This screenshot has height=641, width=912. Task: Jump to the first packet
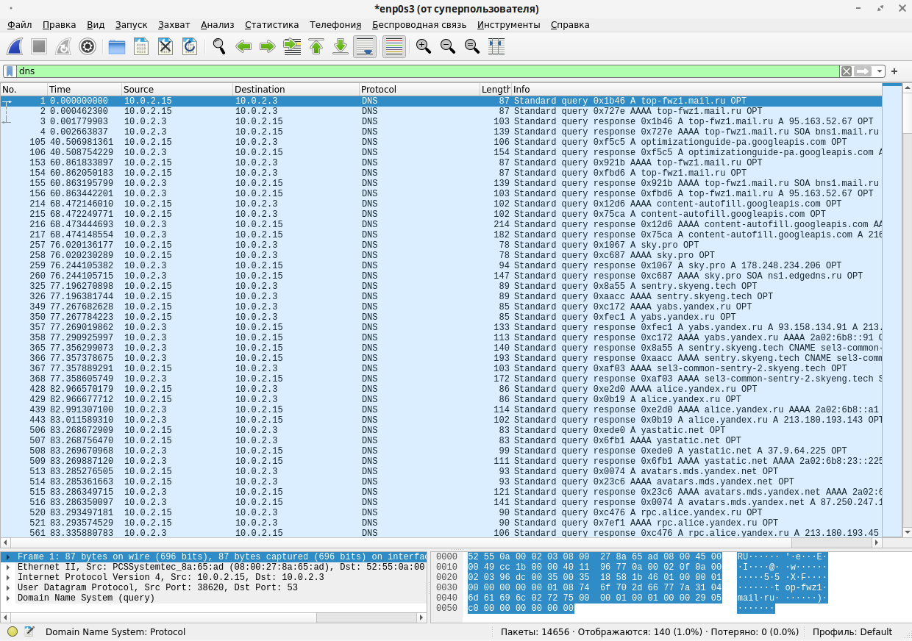316,46
